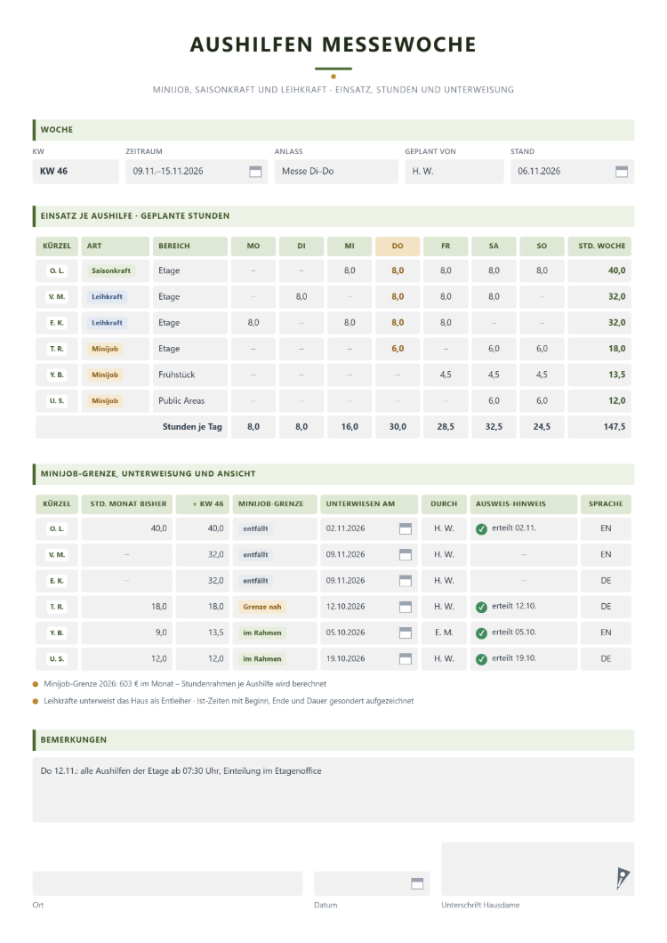
Task: Click green check icon beside erteilt 12.10.
Action: [481, 608]
